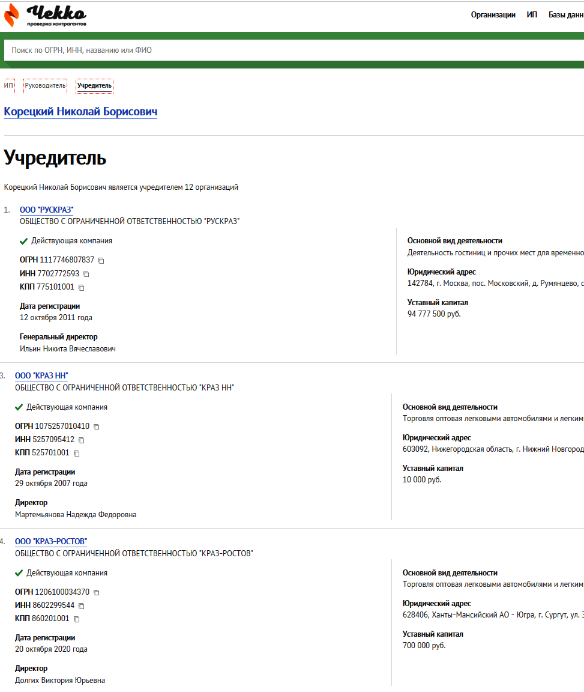
Task: Switch to the Руководитель tab
Action: tap(45, 86)
